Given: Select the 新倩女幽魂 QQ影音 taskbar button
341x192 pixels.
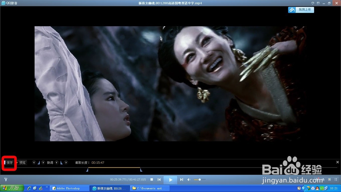Looking at the screenshot, I should pyautogui.click(x=110, y=188).
